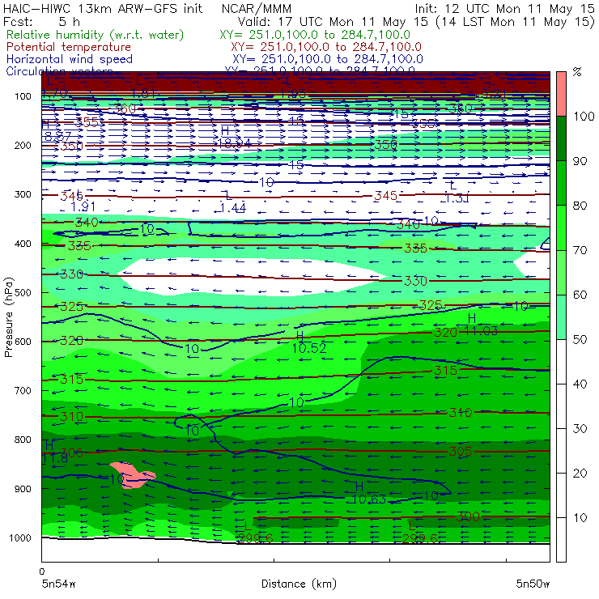The width and height of the screenshot is (599, 599).
Task: Click the "Pressure (hPa)" axis title
Action: [x=8, y=317]
